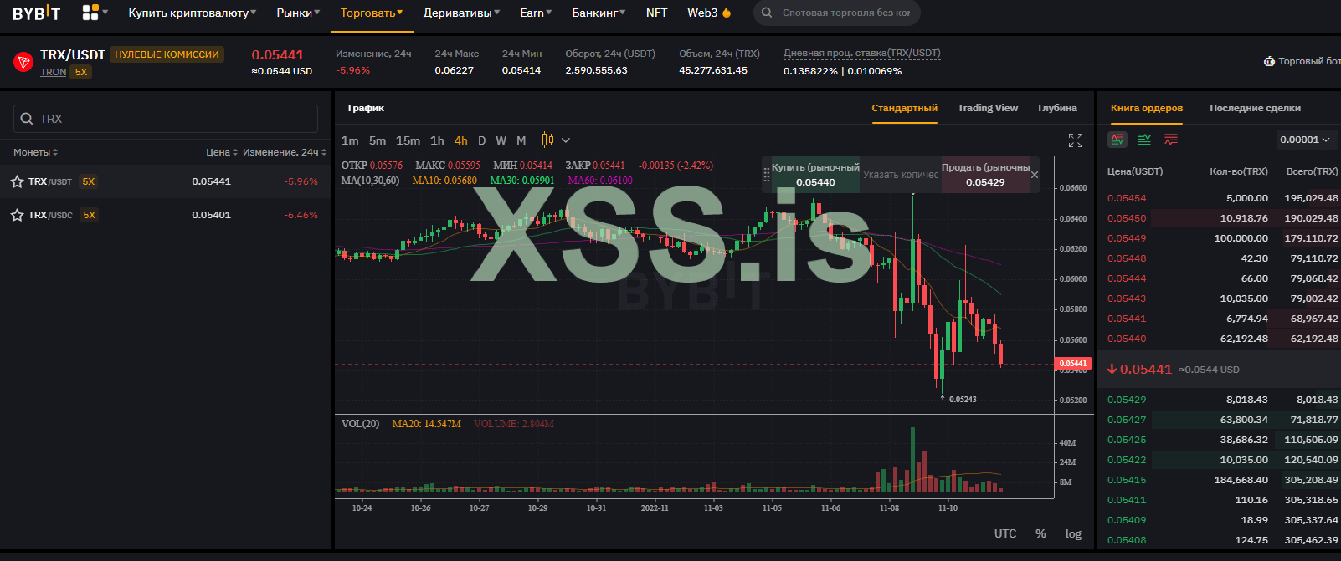Select the candlestick chart type icon
The image size is (1341, 561).
point(547,140)
